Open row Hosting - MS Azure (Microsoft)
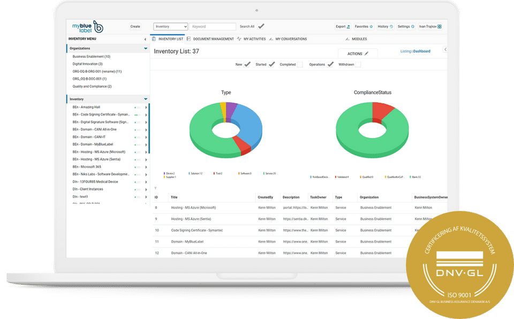Screen dimensions: 514x319 click(193, 208)
